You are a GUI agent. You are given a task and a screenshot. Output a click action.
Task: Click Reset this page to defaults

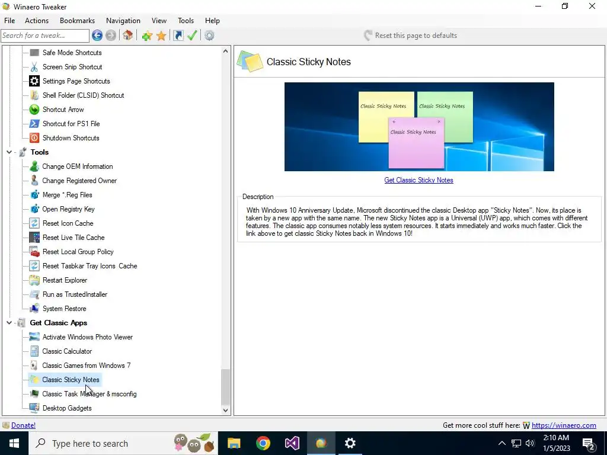coord(411,36)
